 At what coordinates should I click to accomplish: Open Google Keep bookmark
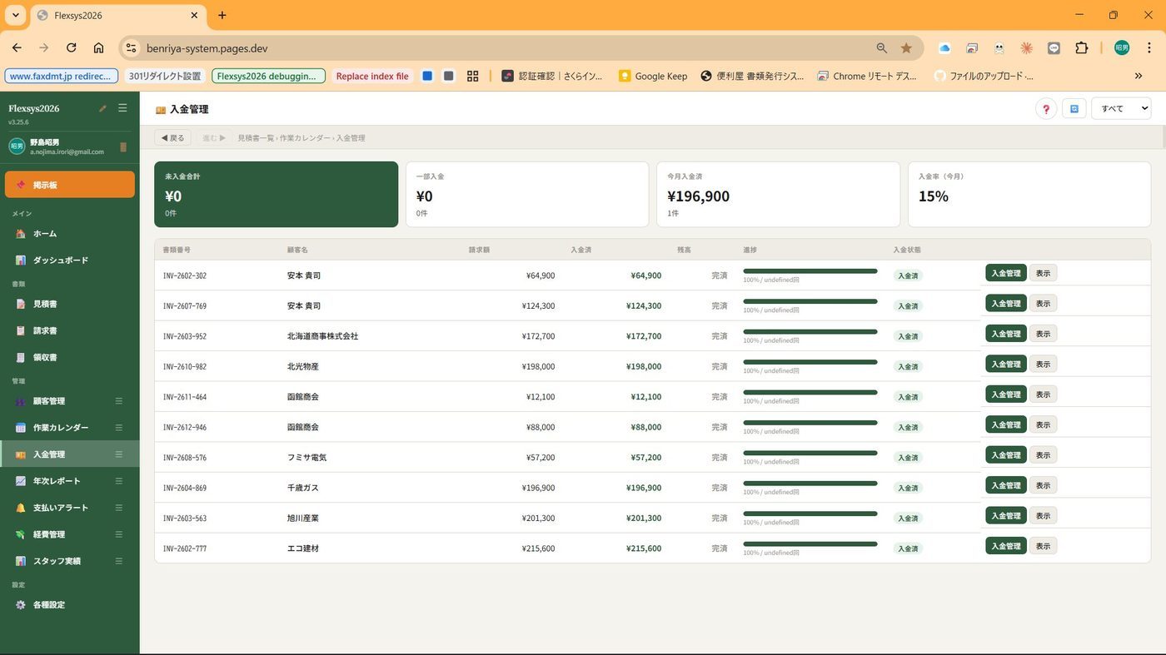click(653, 76)
